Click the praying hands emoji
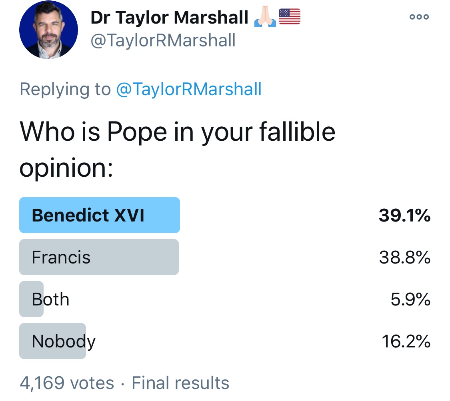This screenshot has width=450, height=401. click(265, 17)
